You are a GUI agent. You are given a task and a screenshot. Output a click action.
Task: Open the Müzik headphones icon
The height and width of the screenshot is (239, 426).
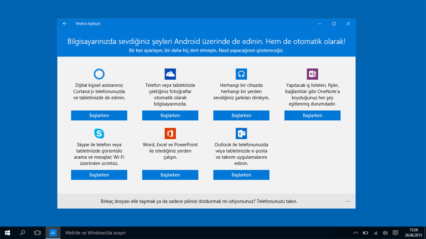click(x=241, y=74)
